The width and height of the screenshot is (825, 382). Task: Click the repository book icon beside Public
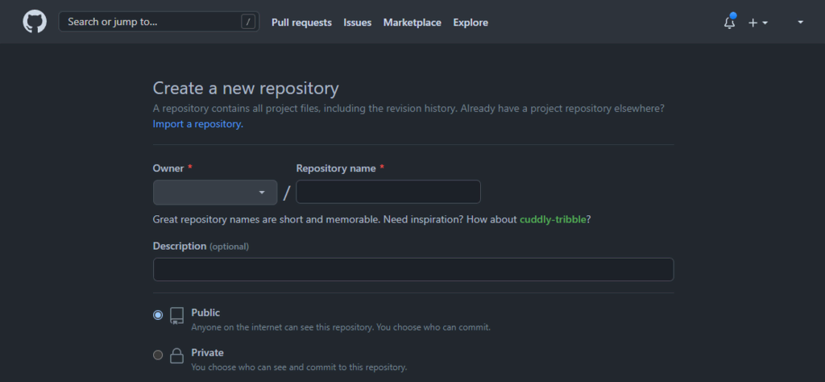(x=176, y=315)
